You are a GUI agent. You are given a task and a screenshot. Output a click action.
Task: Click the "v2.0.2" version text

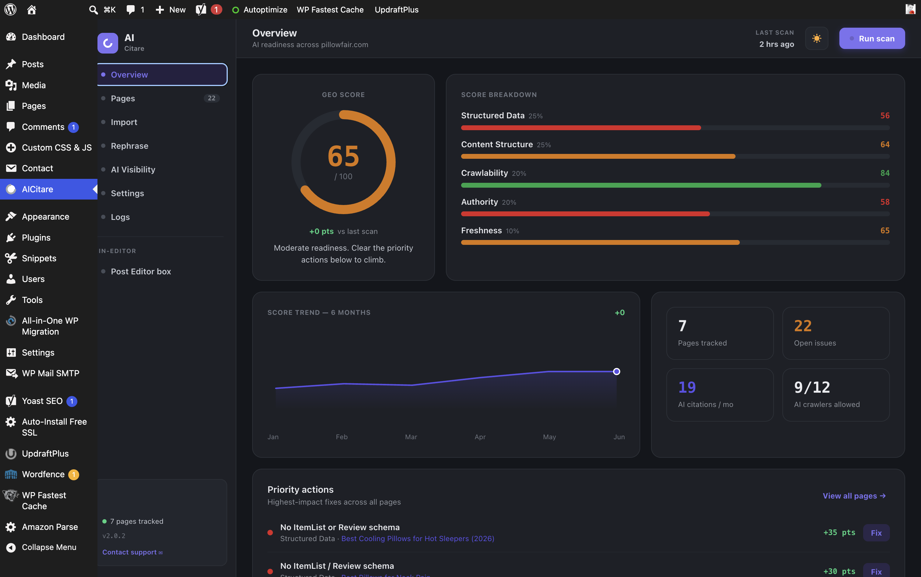(114, 536)
